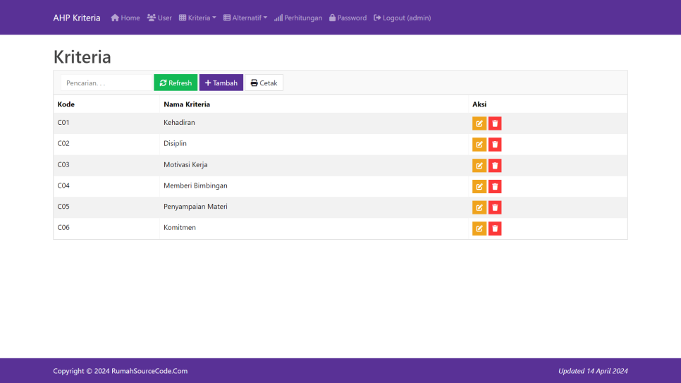Delete the Motivasi Kerja criteria row
The image size is (681, 383).
(495, 166)
